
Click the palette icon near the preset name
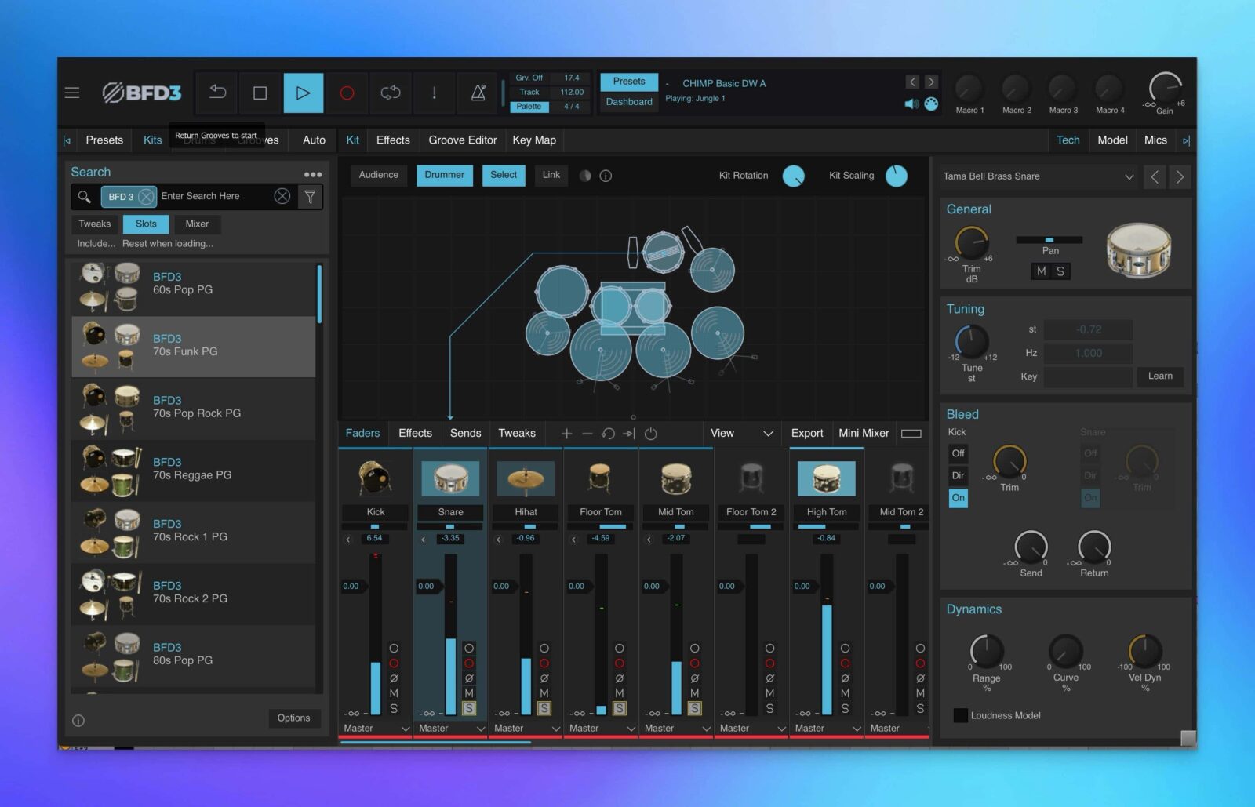point(931,104)
